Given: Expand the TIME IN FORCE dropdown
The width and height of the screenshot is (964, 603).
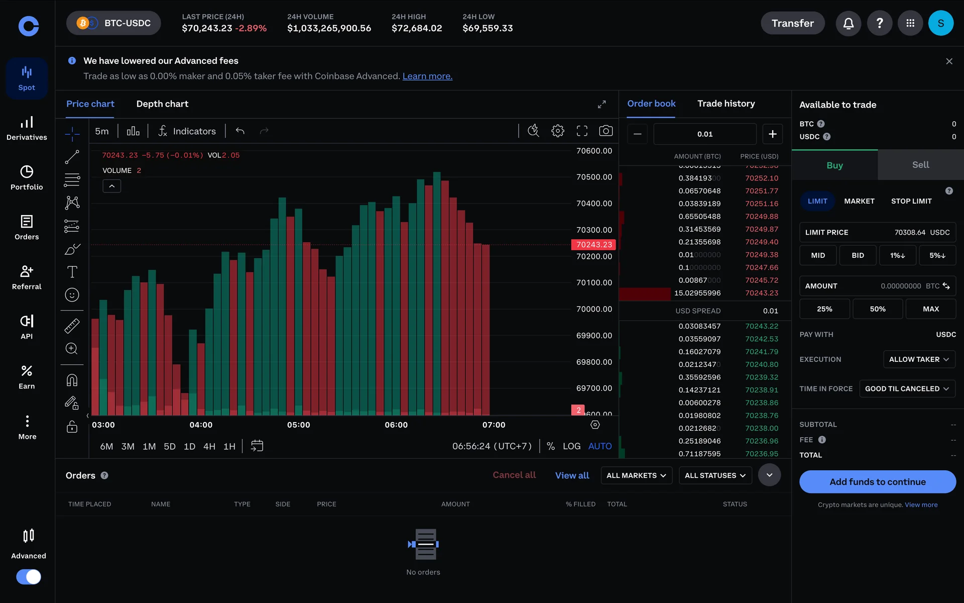Looking at the screenshot, I should point(907,389).
